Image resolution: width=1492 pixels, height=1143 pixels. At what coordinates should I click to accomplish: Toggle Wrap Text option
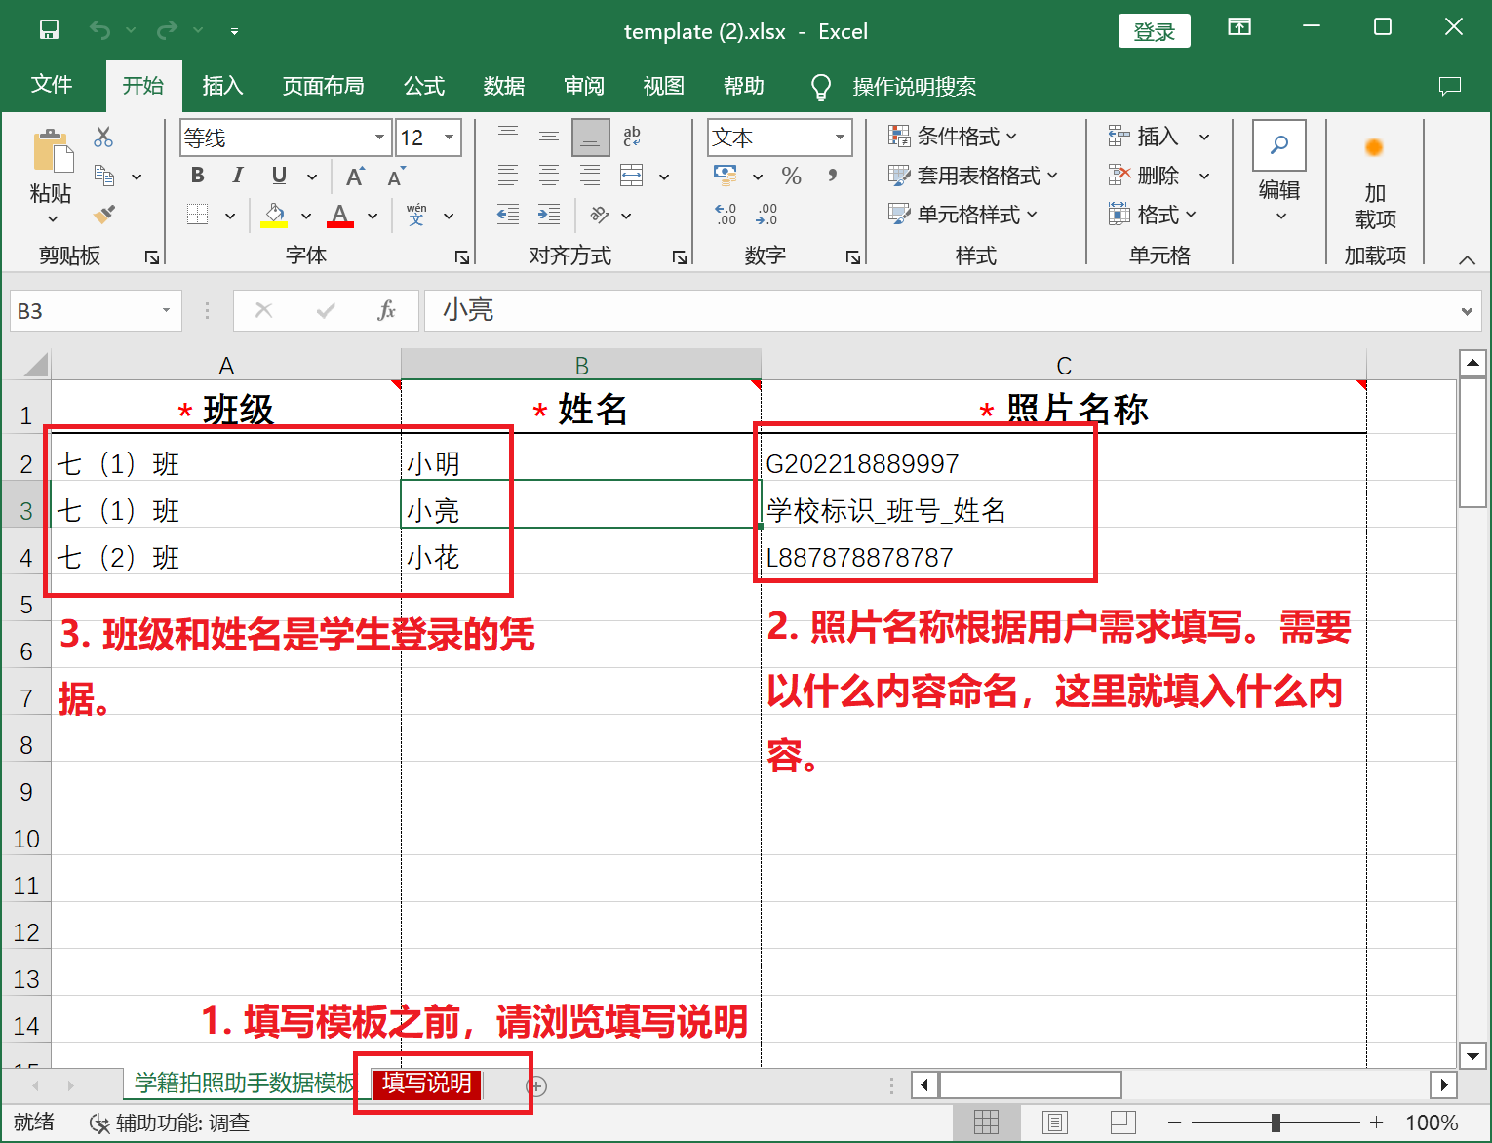[x=632, y=137]
